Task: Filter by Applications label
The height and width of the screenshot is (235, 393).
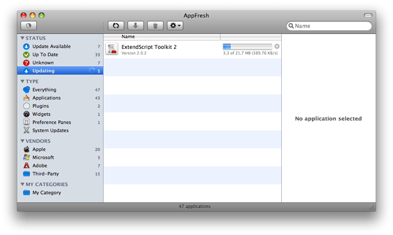Action: point(47,98)
